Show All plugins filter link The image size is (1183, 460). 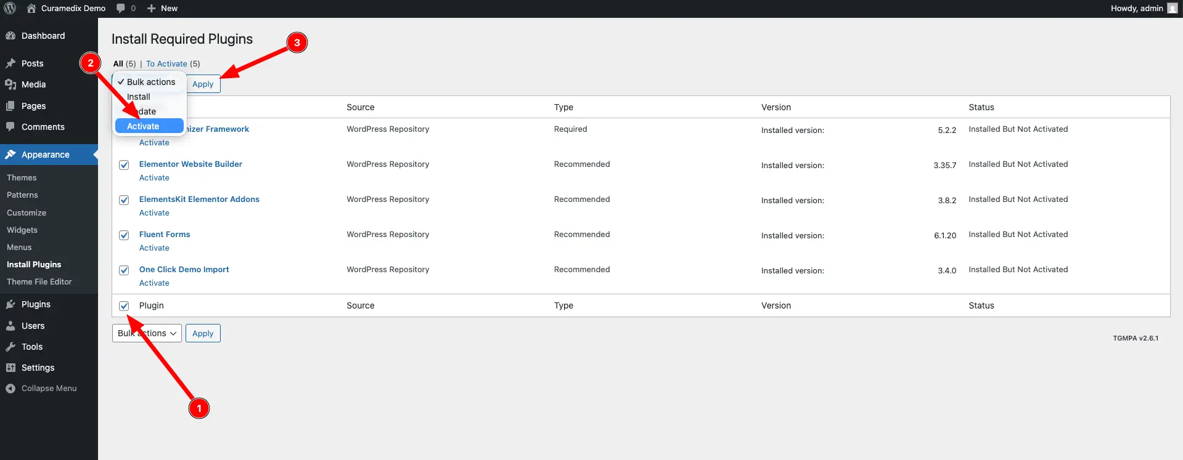pyautogui.click(x=118, y=64)
